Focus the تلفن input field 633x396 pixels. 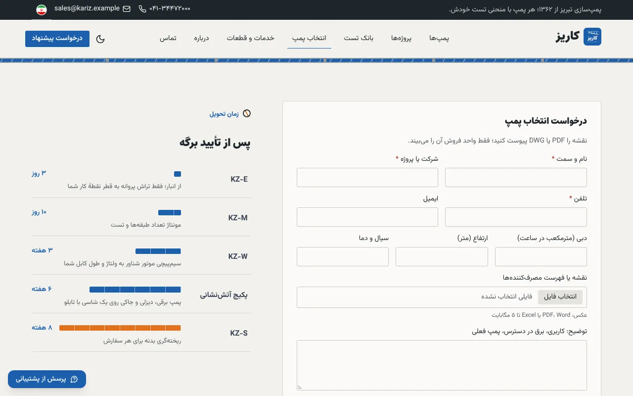[516, 217]
